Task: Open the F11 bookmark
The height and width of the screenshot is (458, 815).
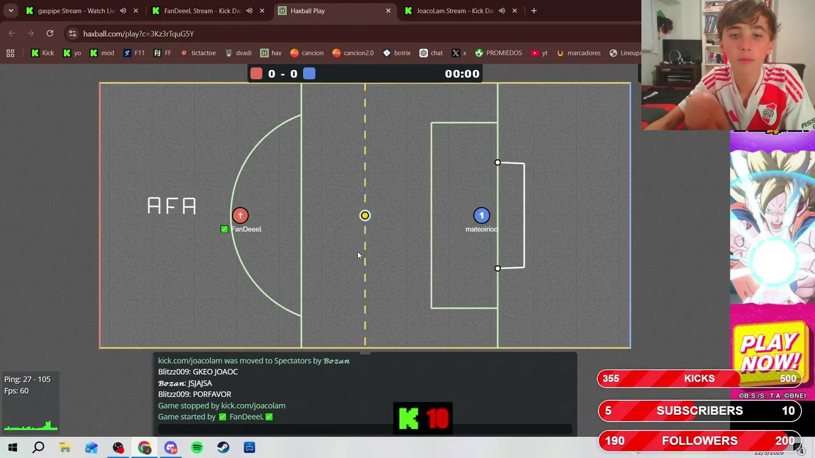Action: coord(134,53)
